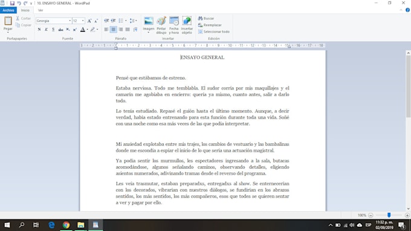The height and width of the screenshot is (231, 411).
Task: Select center text alignment
Action: [113, 30]
